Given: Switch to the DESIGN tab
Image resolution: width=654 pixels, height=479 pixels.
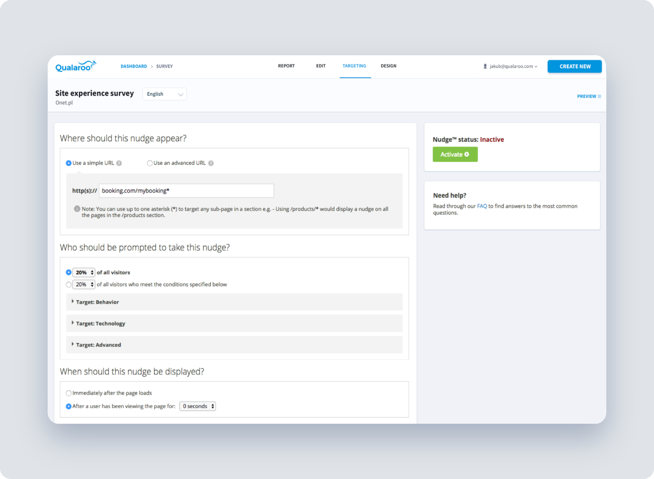Looking at the screenshot, I should click(x=388, y=66).
